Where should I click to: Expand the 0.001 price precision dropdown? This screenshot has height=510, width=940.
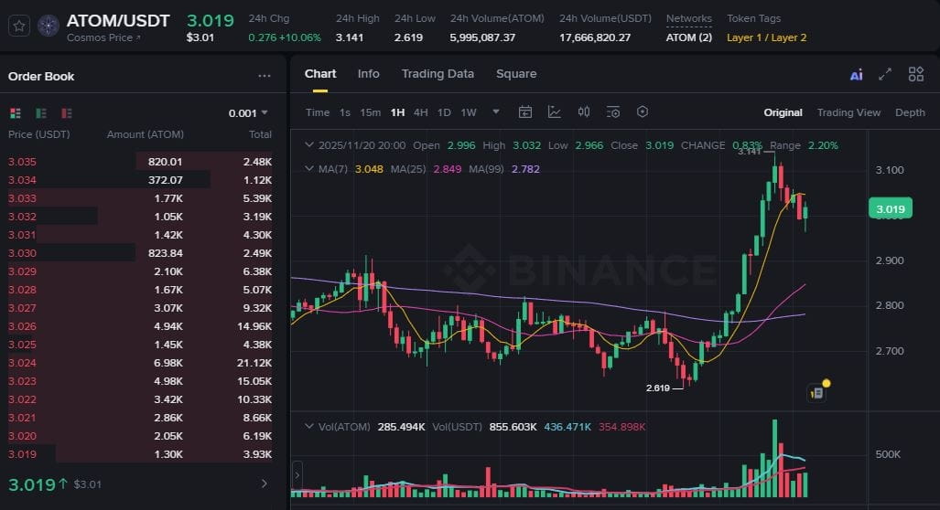[x=248, y=113]
